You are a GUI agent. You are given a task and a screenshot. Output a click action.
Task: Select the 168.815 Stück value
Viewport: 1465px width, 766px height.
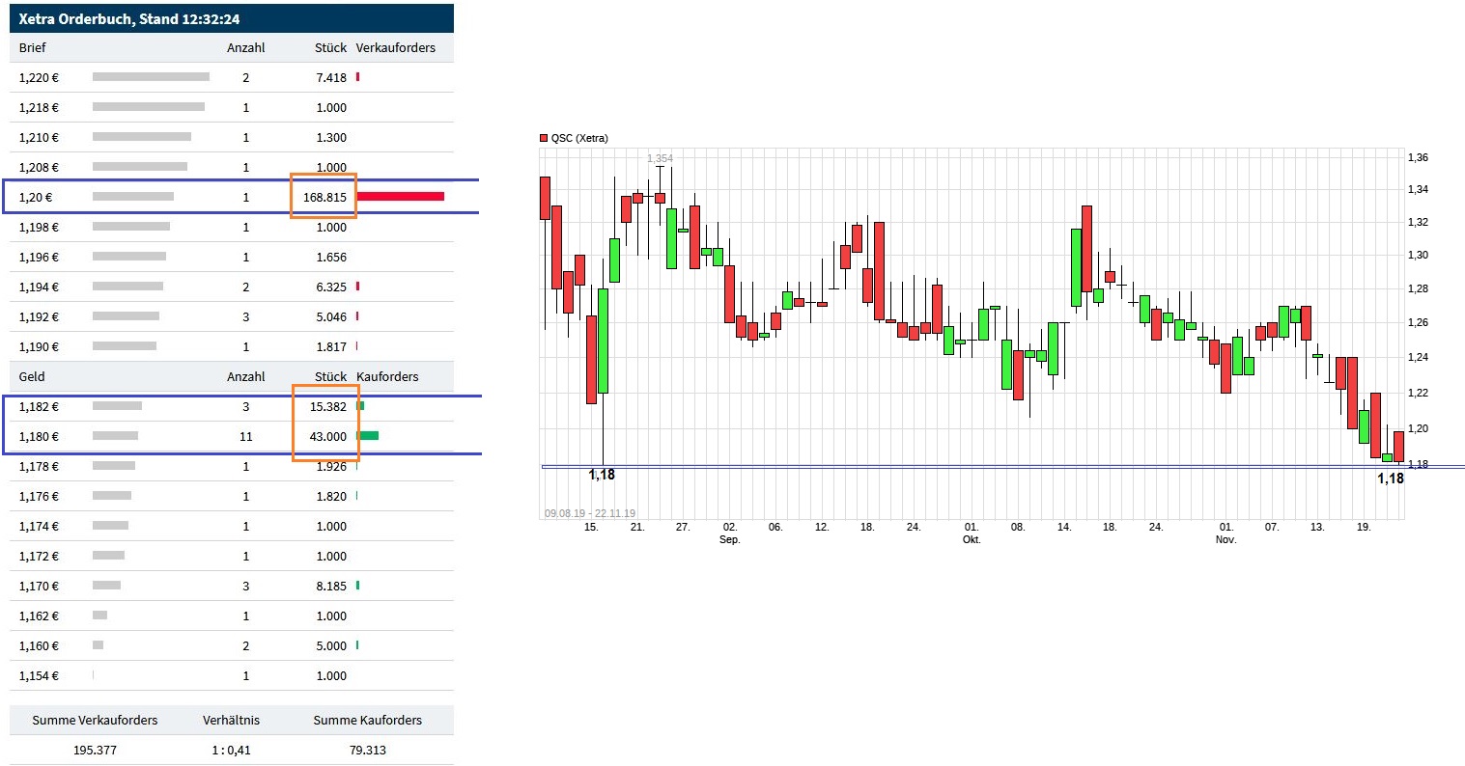click(x=324, y=197)
